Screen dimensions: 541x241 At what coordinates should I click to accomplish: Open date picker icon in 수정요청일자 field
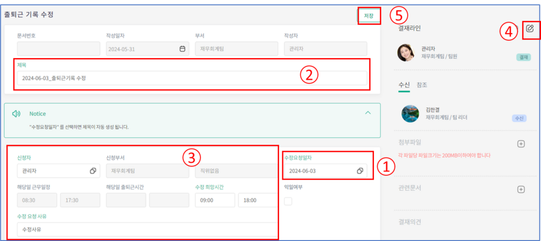[360, 171]
